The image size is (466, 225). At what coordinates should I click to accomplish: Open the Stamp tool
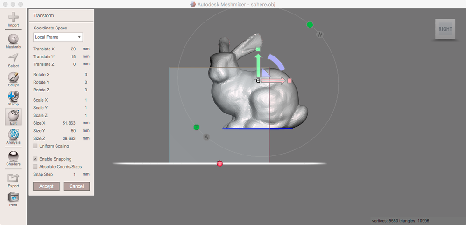[x=14, y=98]
